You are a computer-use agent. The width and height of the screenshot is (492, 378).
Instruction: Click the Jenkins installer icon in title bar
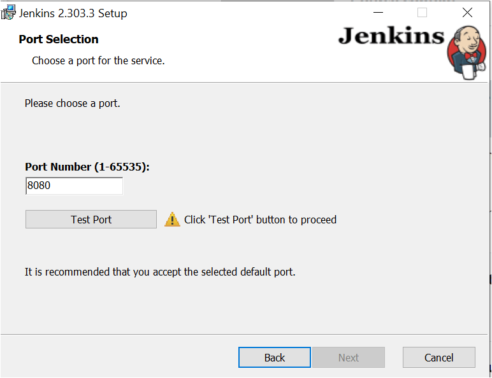pyautogui.click(x=8, y=12)
